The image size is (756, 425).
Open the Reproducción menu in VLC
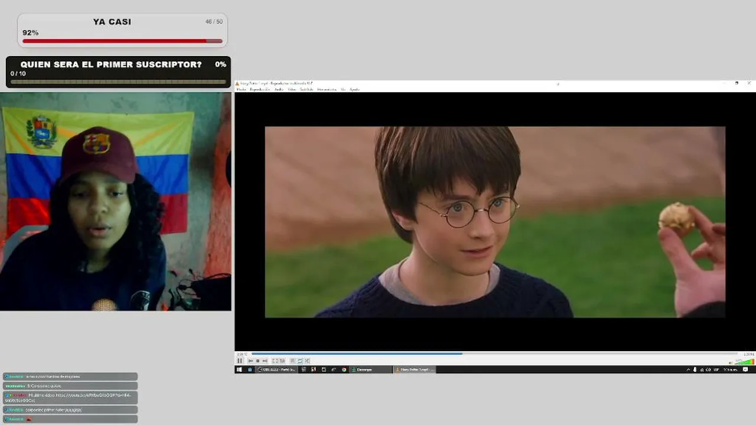260,89
